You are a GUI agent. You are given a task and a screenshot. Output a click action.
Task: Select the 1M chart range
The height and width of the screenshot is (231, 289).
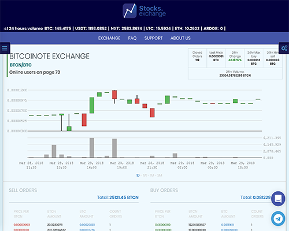[152, 176]
